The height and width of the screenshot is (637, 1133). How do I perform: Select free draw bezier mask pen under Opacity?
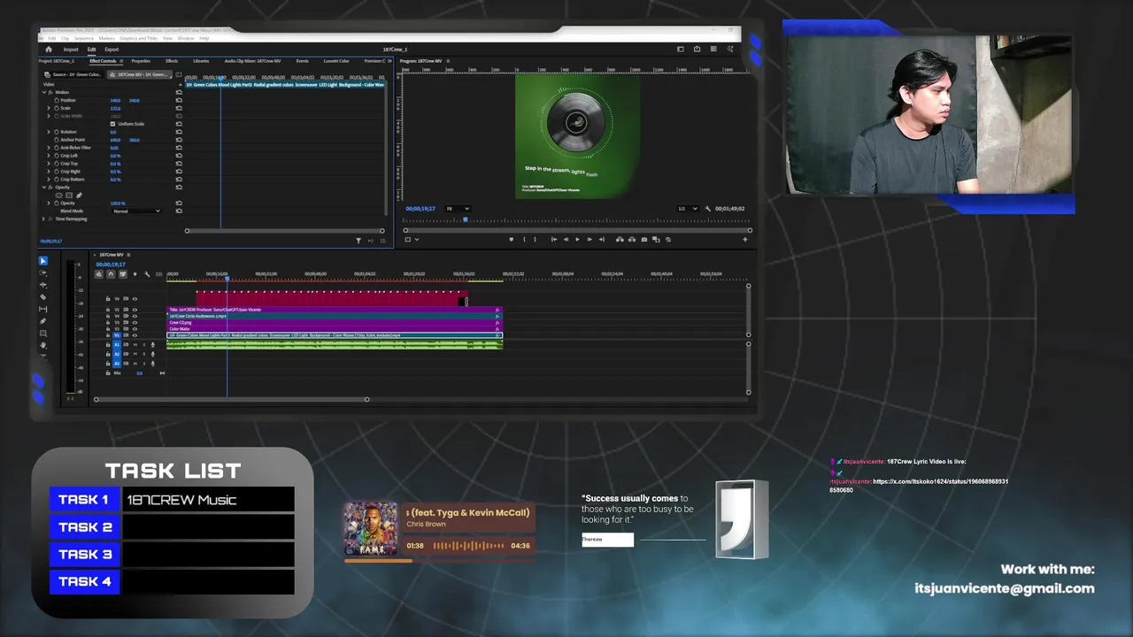[x=79, y=195]
